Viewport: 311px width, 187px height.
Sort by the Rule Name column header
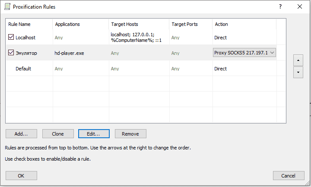coord(19,24)
